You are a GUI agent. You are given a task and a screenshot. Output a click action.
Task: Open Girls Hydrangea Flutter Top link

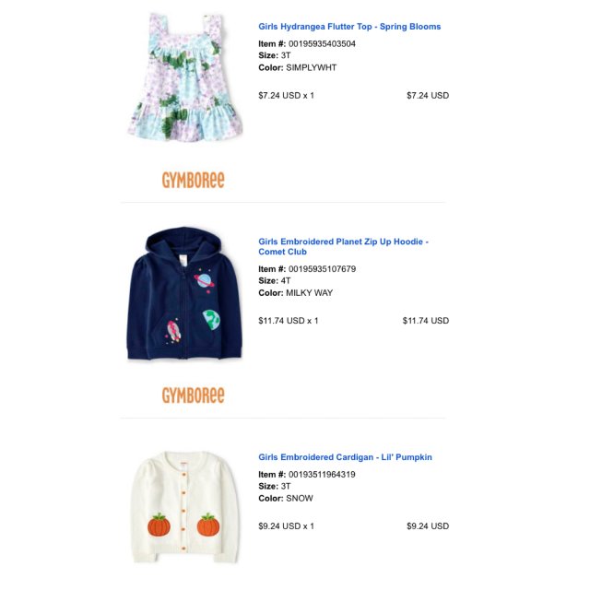click(349, 27)
